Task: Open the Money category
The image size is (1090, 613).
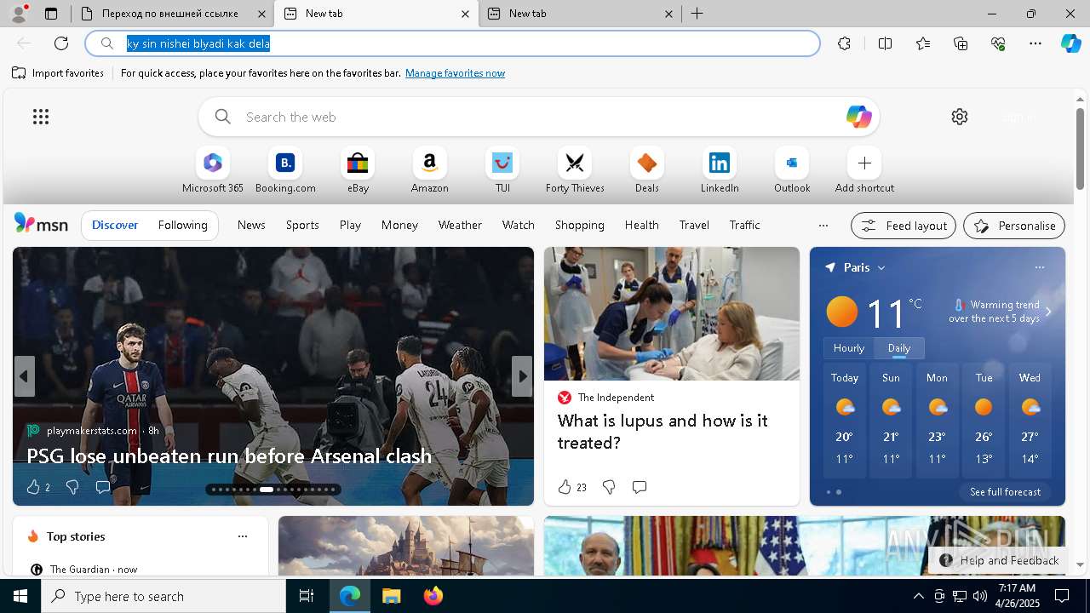Action: coord(399,225)
